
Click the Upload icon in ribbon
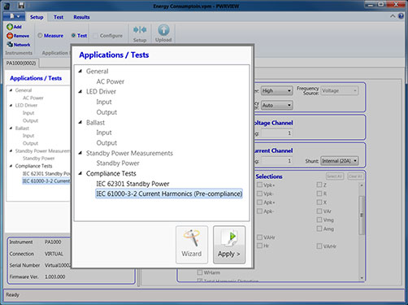(x=163, y=30)
